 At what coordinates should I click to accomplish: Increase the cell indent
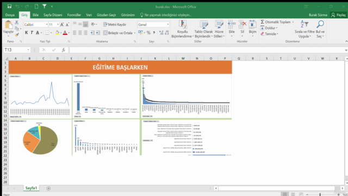point(98,33)
